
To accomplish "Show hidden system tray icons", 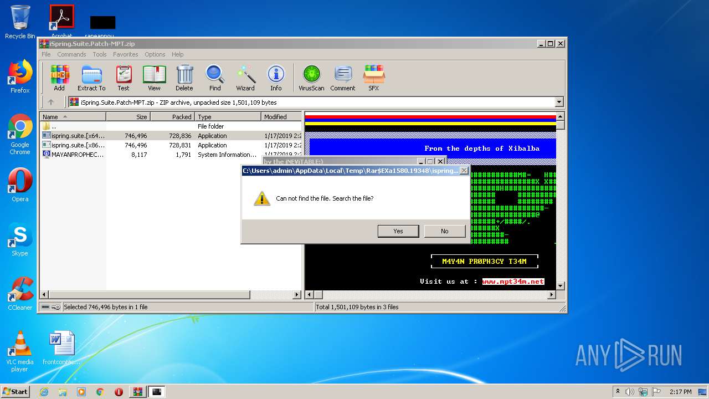I will pyautogui.click(x=618, y=392).
